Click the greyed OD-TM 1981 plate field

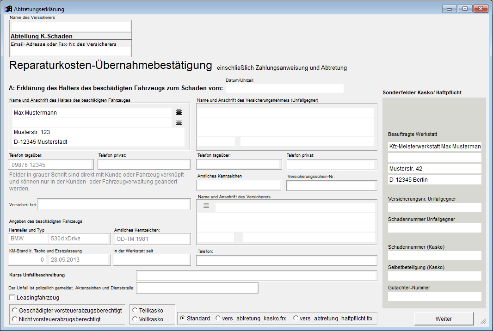152,239
